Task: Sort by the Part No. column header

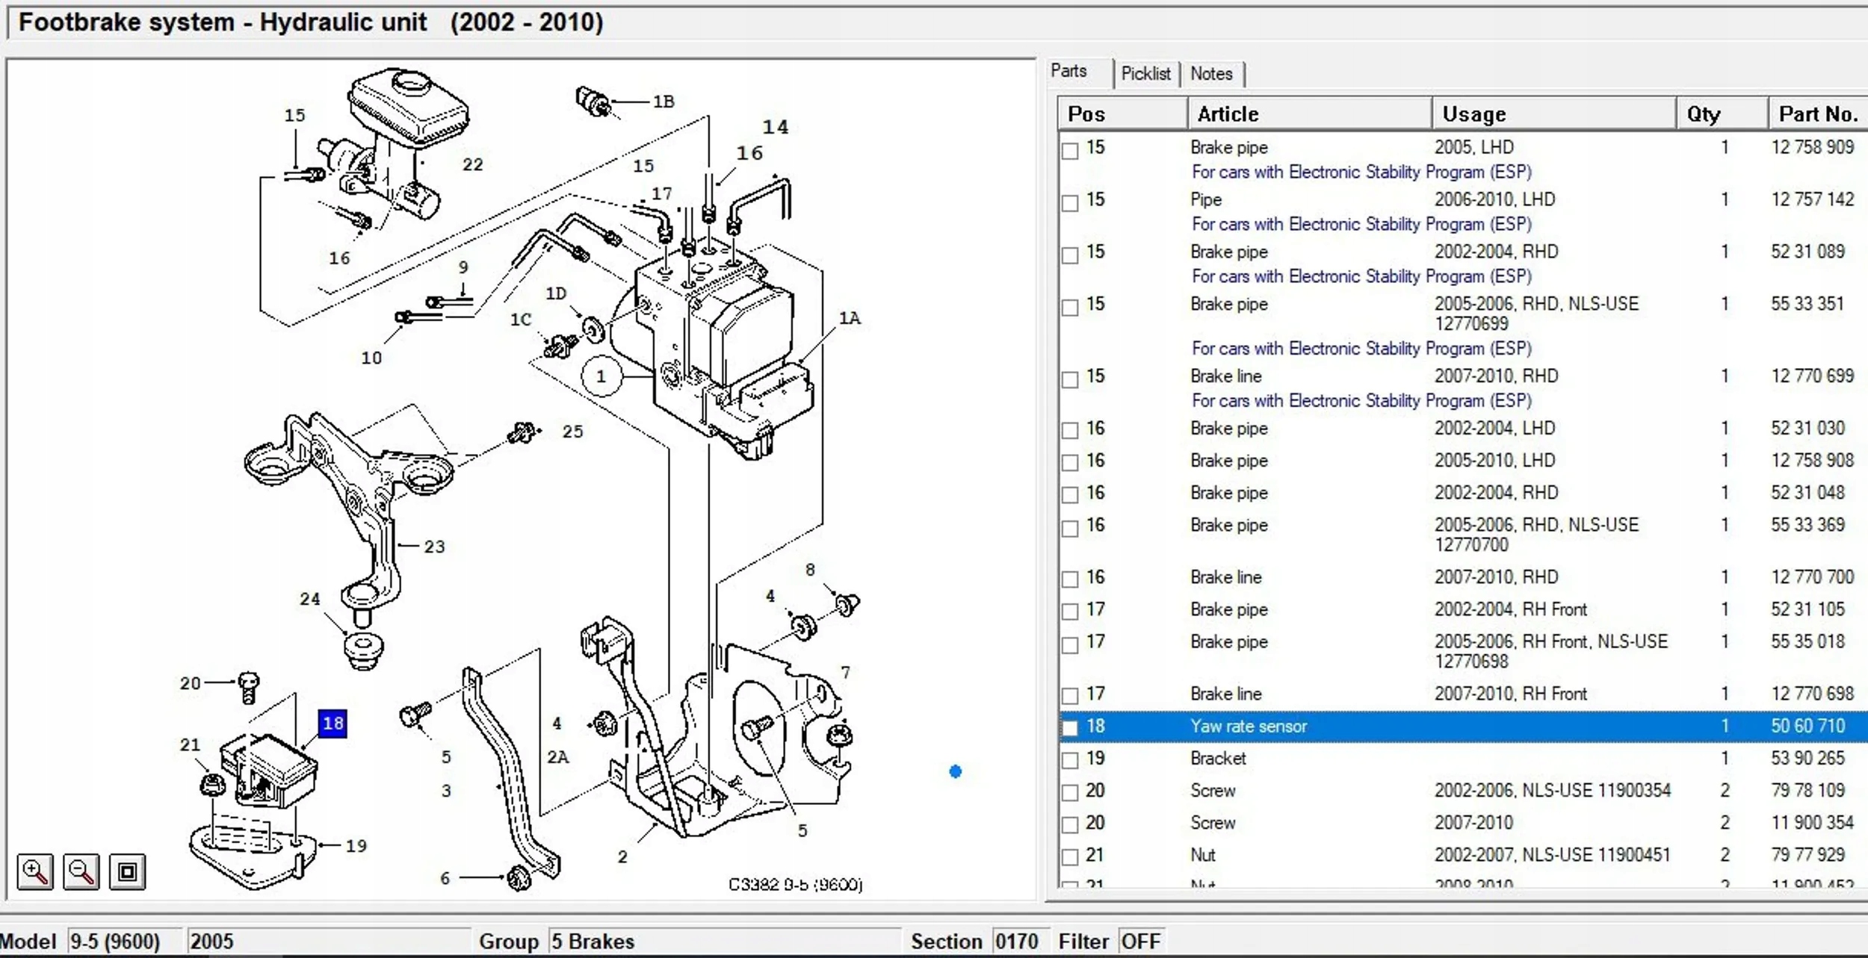Action: (x=1818, y=113)
